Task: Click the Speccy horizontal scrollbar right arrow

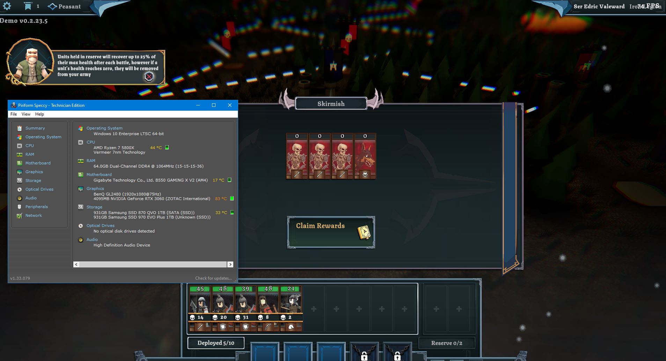Action: pos(230,265)
